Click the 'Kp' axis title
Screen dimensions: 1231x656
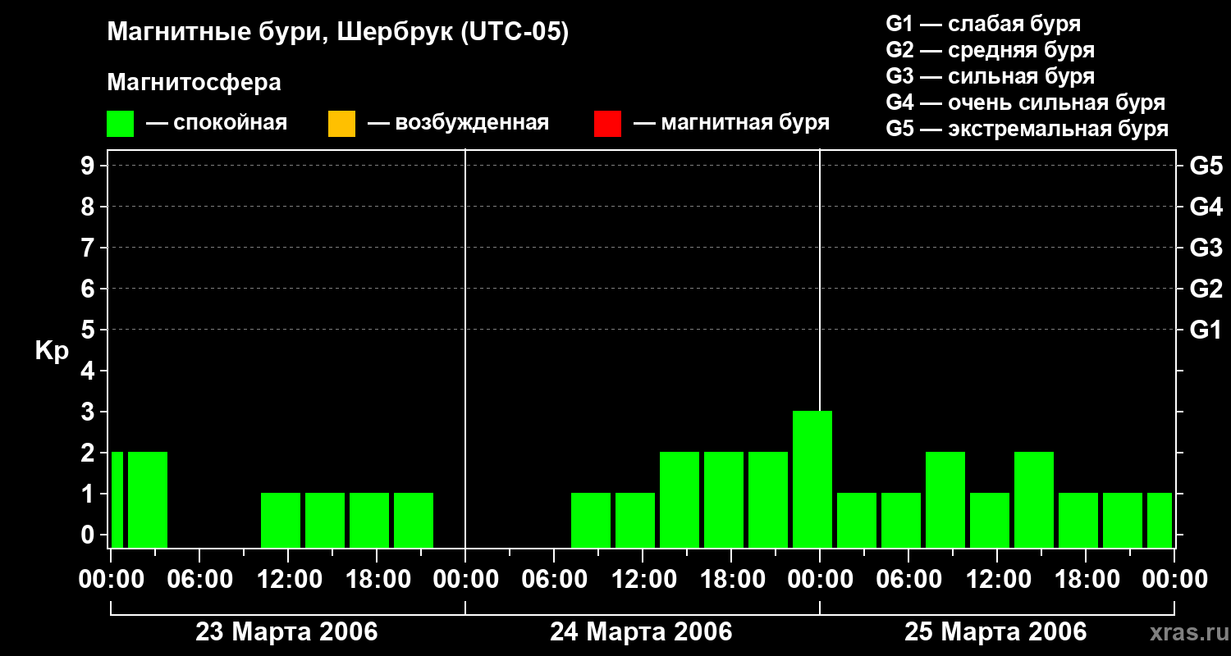coord(53,352)
